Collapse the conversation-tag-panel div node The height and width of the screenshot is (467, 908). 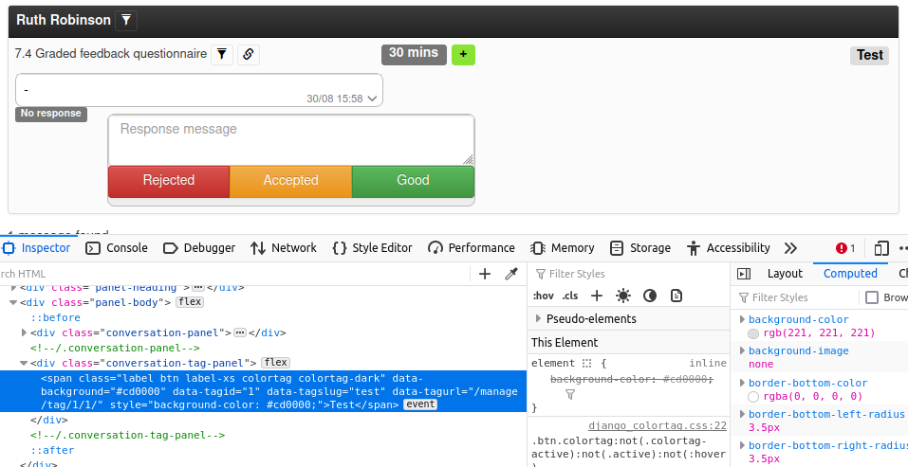[x=24, y=364]
